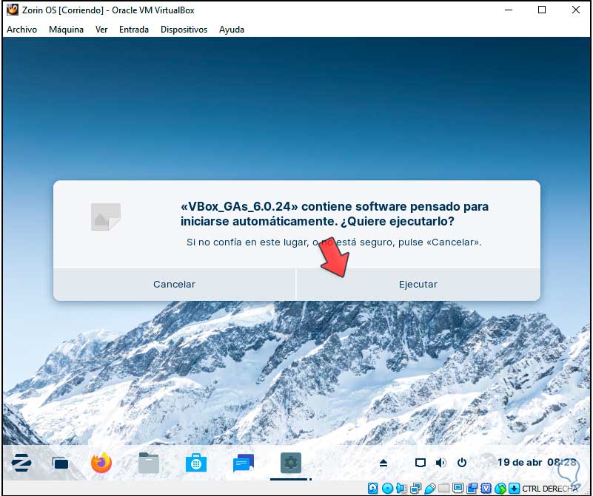Click the active Settings gear in the taskbar
Screen dimensions: 593x496
pyautogui.click(x=291, y=463)
